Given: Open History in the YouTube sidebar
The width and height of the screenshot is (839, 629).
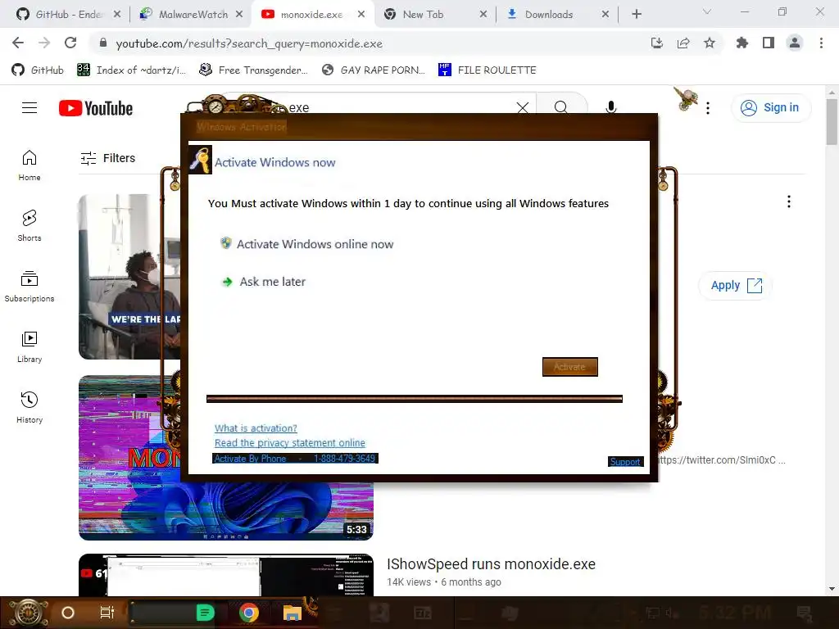Looking at the screenshot, I should point(29,408).
